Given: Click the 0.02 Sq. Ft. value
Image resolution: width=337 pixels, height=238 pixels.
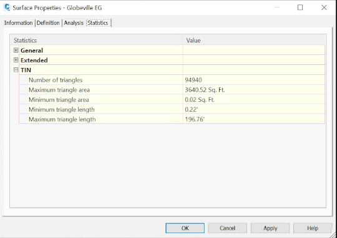Looking at the screenshot, I should click(200, 100).
